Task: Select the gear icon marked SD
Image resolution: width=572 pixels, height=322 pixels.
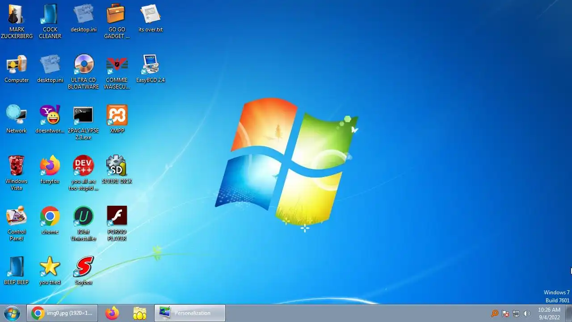Action: point(117,170)
